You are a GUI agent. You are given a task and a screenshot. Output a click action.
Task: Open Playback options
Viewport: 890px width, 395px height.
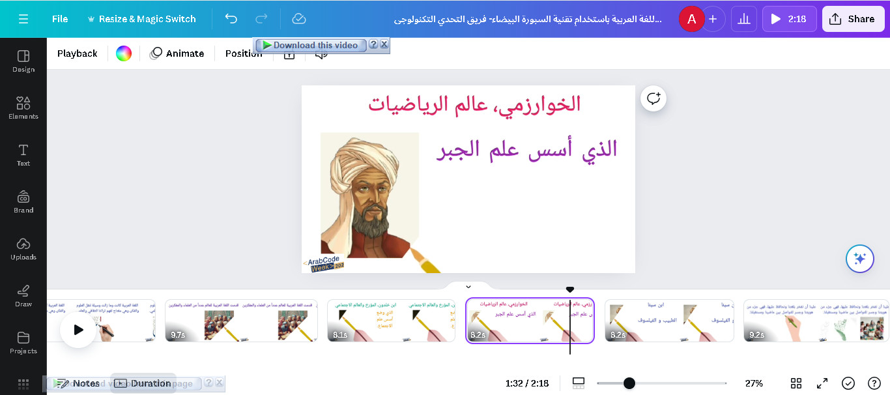(x=77, y=53)
